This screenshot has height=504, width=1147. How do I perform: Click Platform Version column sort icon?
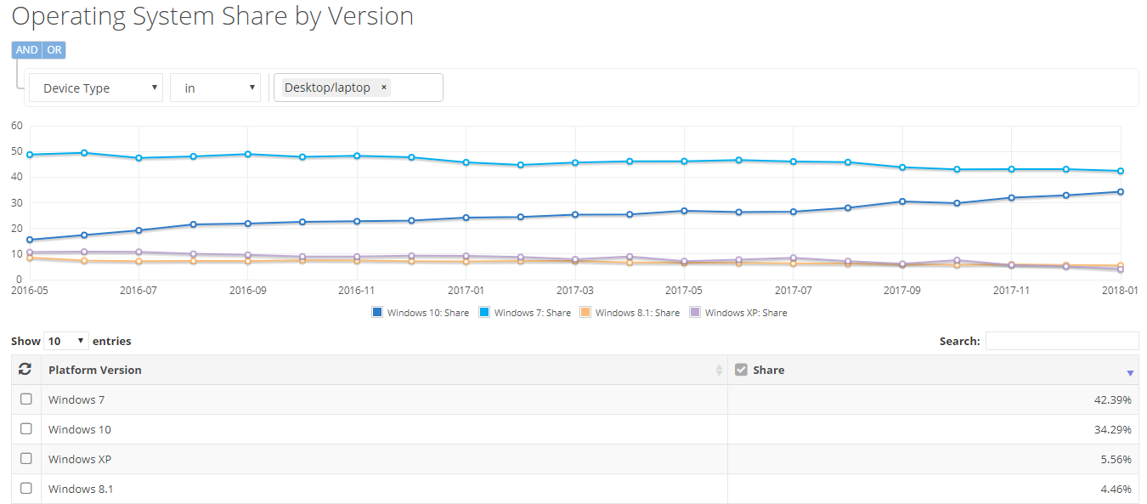point(719,370)
